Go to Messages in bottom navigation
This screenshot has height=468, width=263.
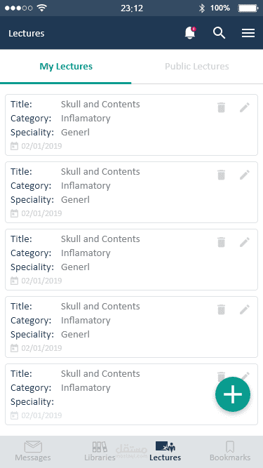tap(33, 451)
